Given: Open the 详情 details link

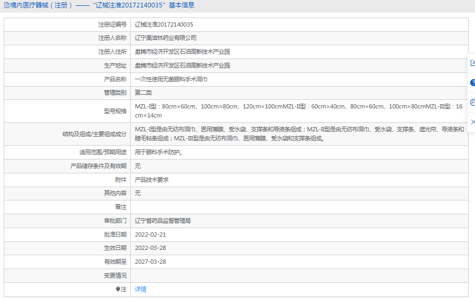Looking at the screenshot, I should [140, 289].
